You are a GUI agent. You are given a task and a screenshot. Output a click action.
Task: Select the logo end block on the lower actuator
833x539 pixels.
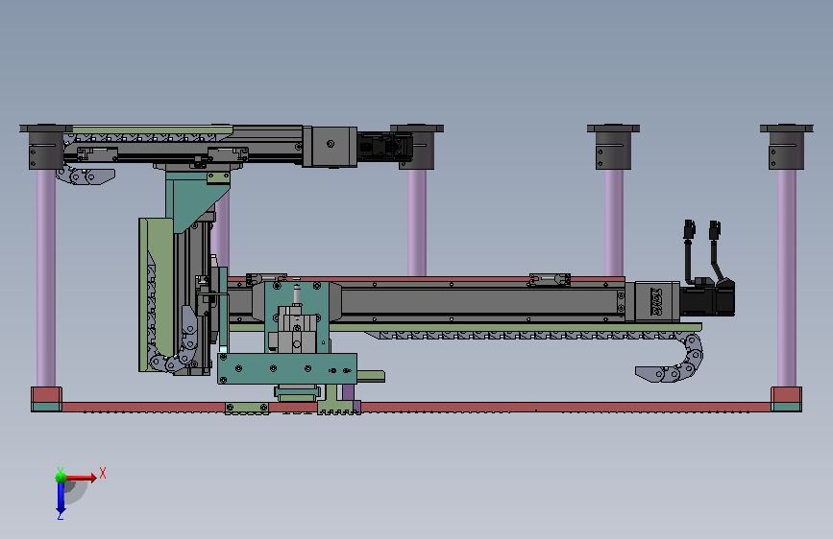click(657, 301)
